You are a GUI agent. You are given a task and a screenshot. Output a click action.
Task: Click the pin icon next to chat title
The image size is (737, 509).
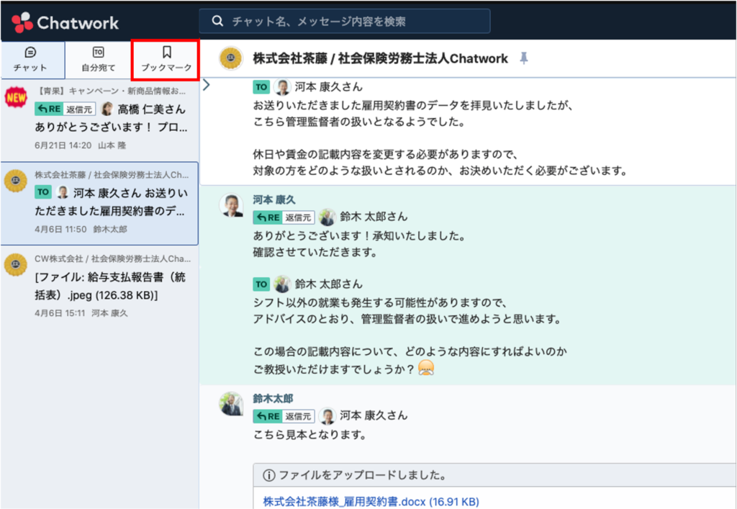(524, 58)
